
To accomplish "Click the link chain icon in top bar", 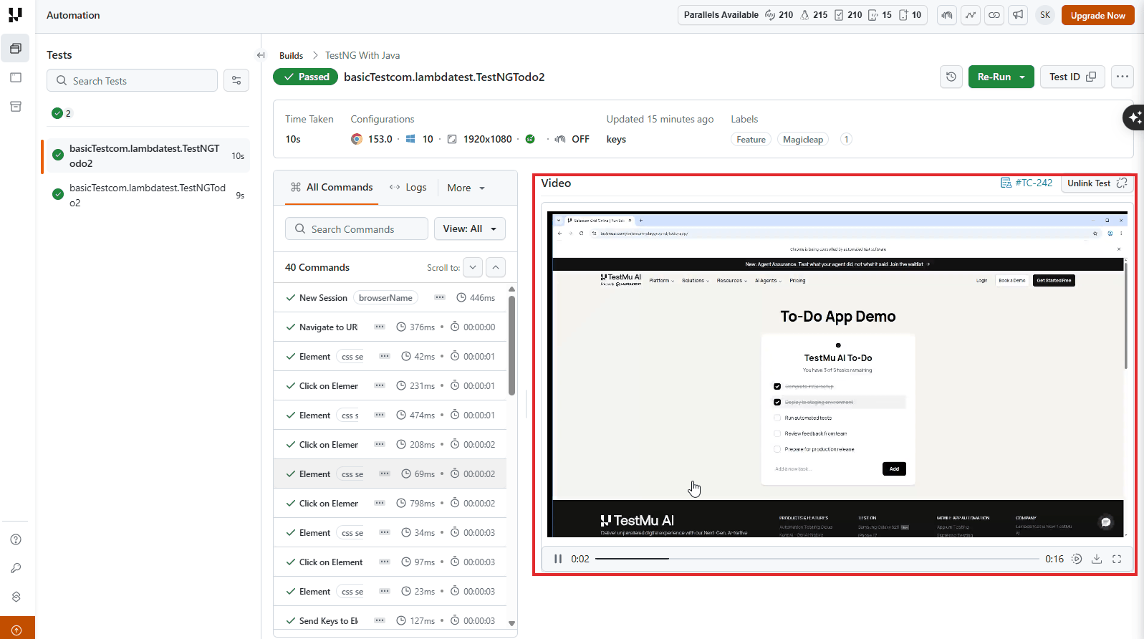I will [994, 15].
